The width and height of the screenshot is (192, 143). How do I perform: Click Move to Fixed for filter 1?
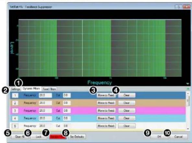[106, 95]
